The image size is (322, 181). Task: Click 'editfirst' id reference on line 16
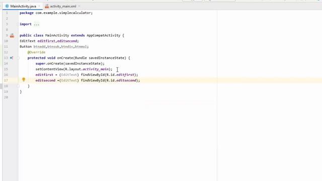point(125,75)
